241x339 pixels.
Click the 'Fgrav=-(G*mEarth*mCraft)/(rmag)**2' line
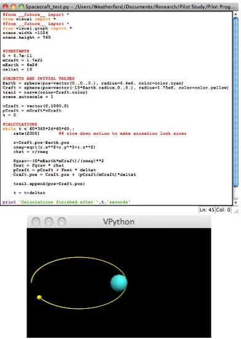tap(58, 161)
